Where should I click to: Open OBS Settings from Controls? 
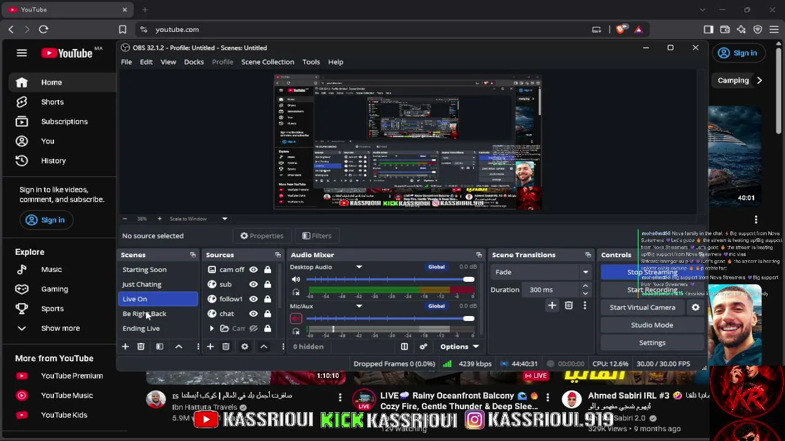coord(652,343)
